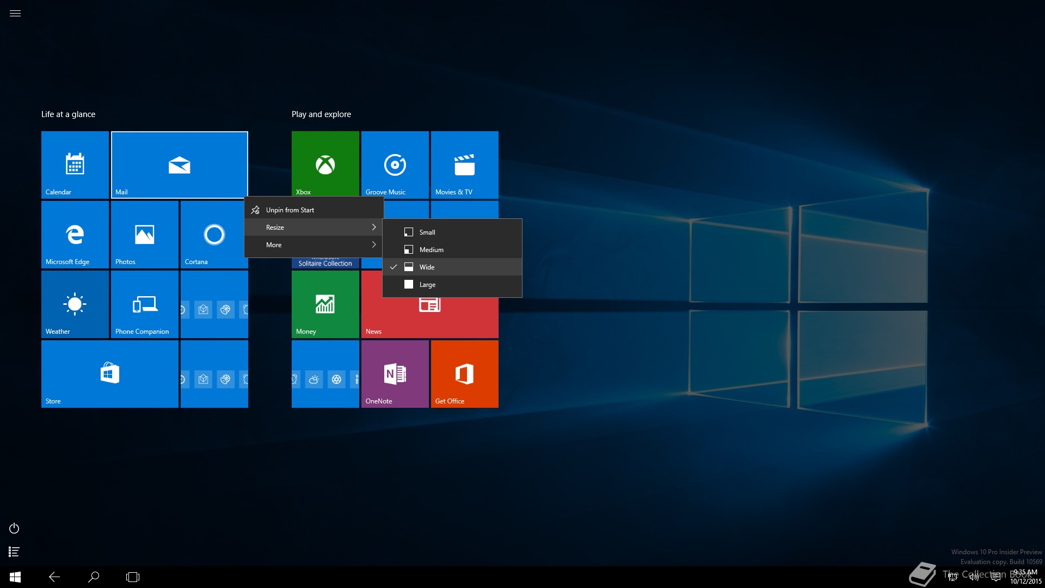Click the Windows Start button on taskbar
The image size is (1045, 588).
pyautogui.click(x=15, y=577)
